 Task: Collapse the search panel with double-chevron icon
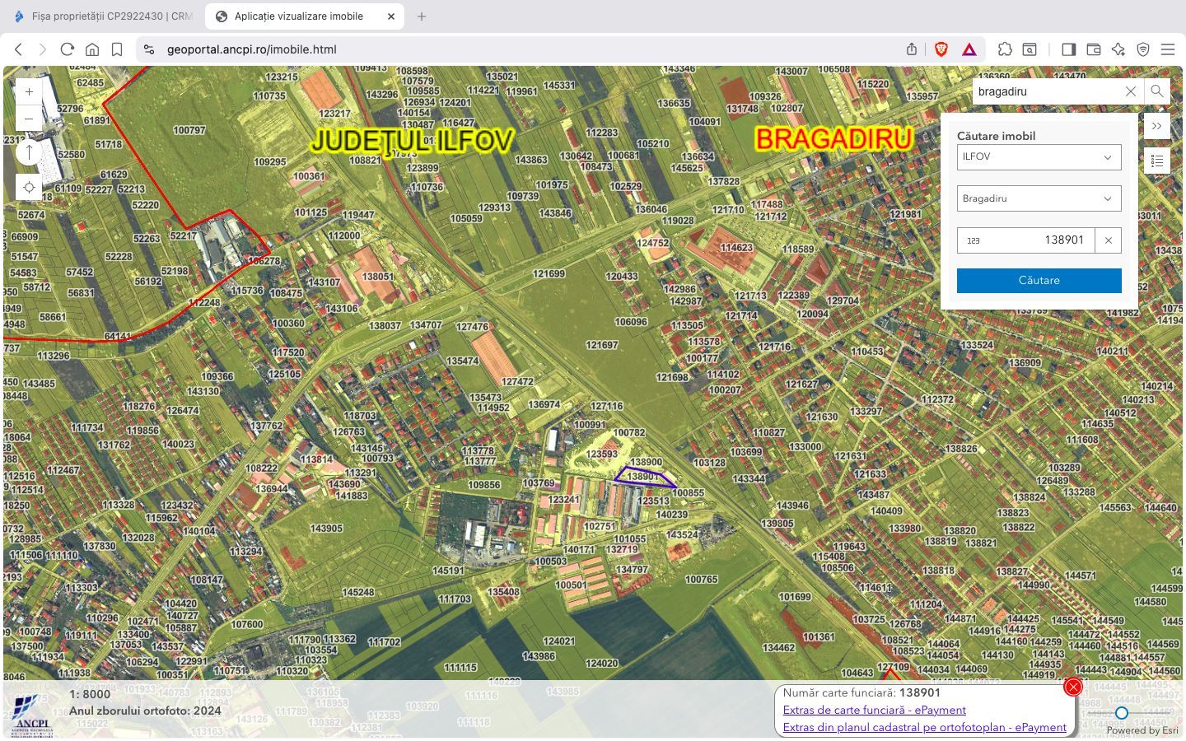tap(1157, 126)
